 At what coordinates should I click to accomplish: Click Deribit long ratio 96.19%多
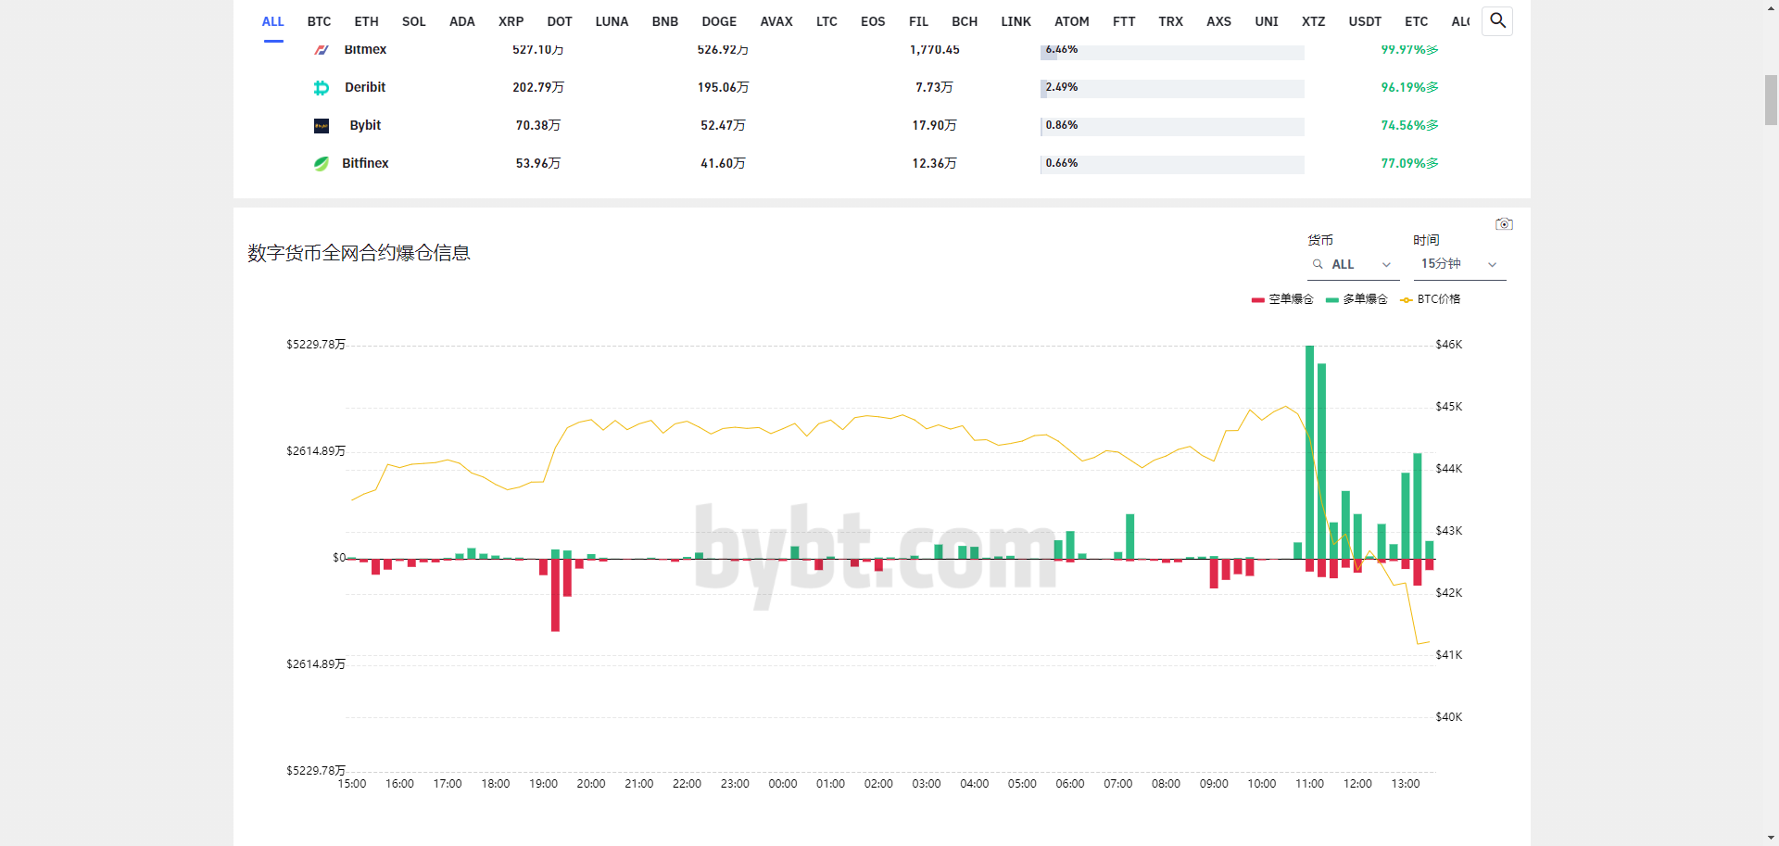point(1409,87)
